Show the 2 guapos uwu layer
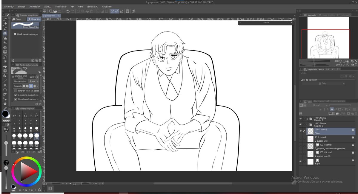Image resolution: width=358 pixels, height=194 pixels. [301, 139]
